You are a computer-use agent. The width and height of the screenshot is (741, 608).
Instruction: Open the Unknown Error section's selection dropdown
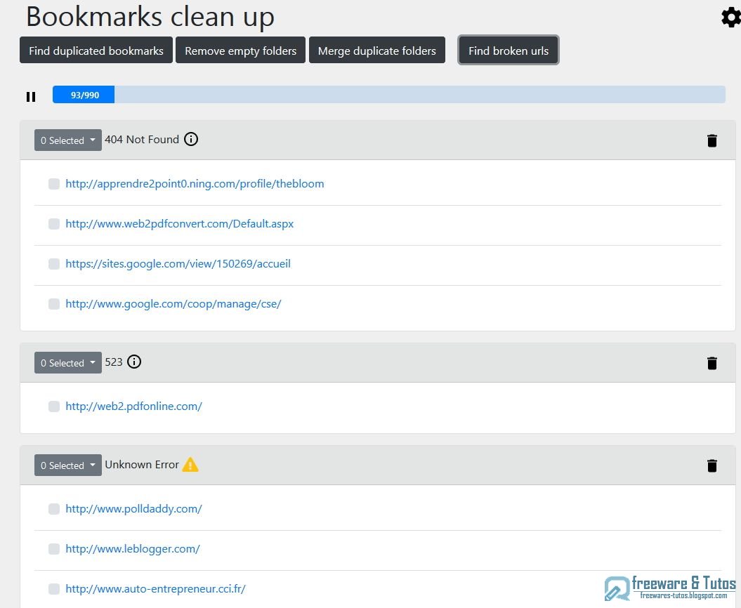(x=67, y=465)
